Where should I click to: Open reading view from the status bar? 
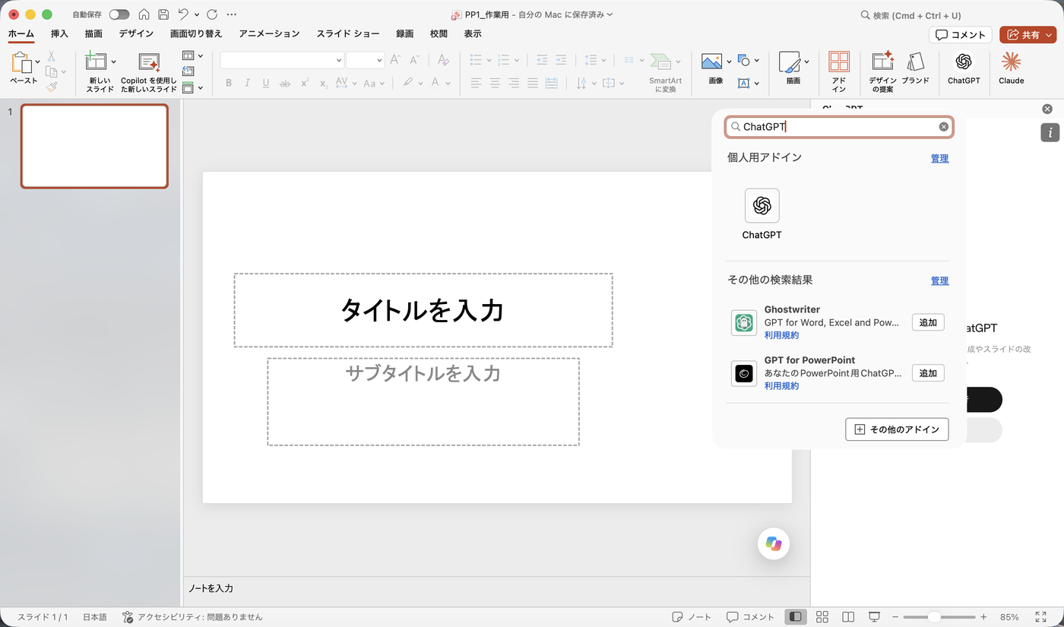(x=848, y=616)
